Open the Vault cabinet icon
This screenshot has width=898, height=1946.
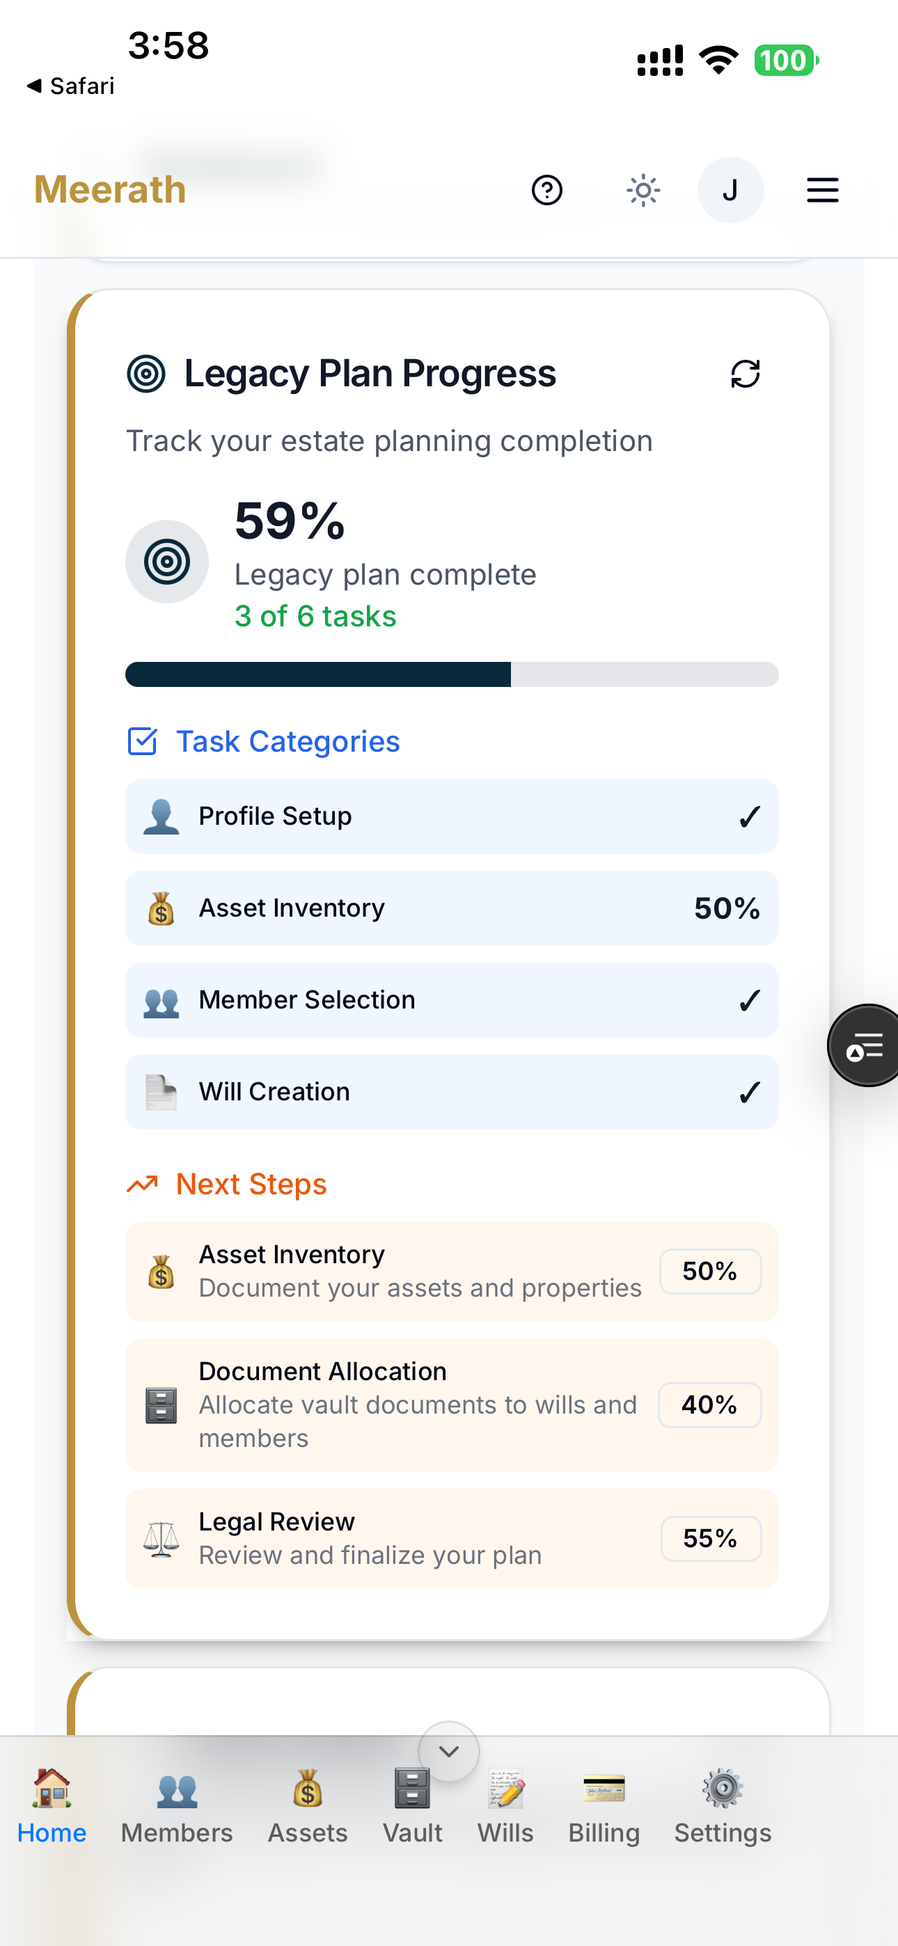point(413,1788)
